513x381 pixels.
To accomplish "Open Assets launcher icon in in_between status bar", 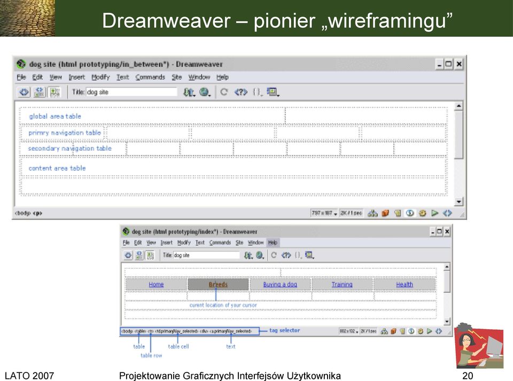I will pyautogui.click(x=385, y=213).
